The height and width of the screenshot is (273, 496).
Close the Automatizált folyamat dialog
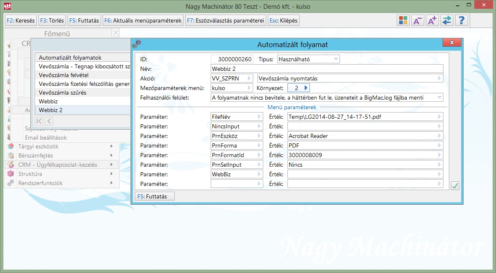pyautogui.click(x=452, y=43)
